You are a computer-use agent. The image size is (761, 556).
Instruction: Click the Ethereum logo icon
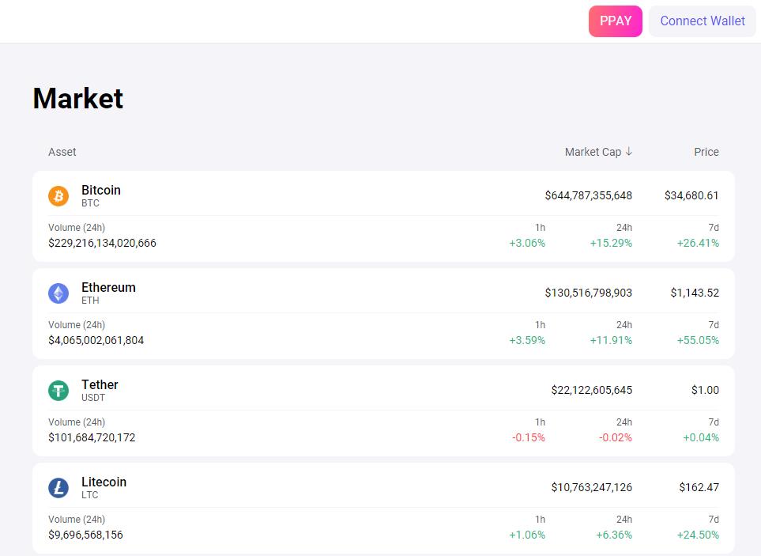click(58, 293)
